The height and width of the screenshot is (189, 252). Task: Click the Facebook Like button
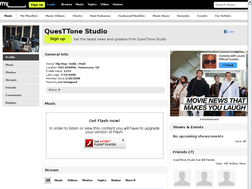[x=229, y=32]
